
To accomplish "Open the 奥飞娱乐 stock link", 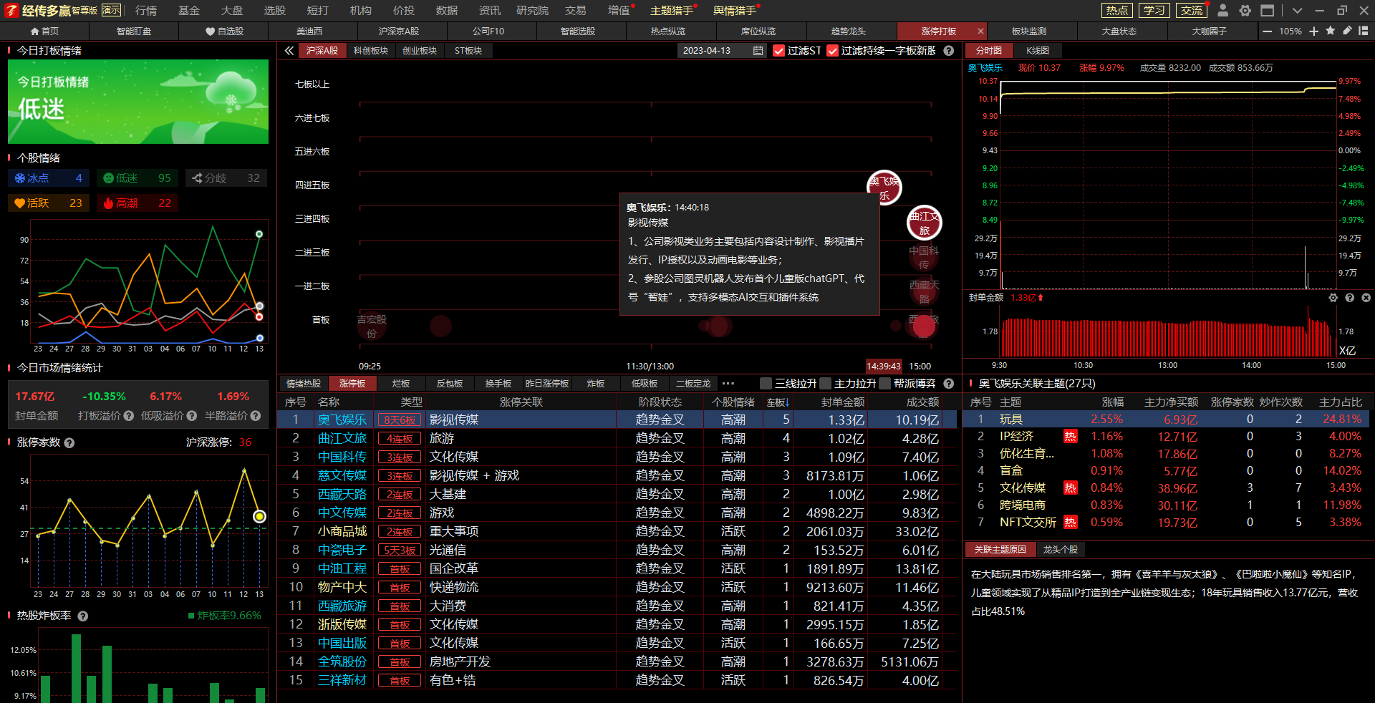I will [x=342, y=420].
